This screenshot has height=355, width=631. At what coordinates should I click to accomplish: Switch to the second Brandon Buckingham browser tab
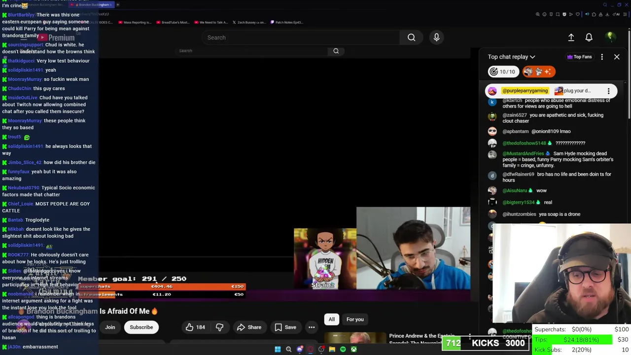tap(91, 4)
